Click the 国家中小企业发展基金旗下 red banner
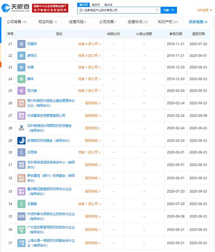This screenshot has height=252, width=215. (50, 8)
